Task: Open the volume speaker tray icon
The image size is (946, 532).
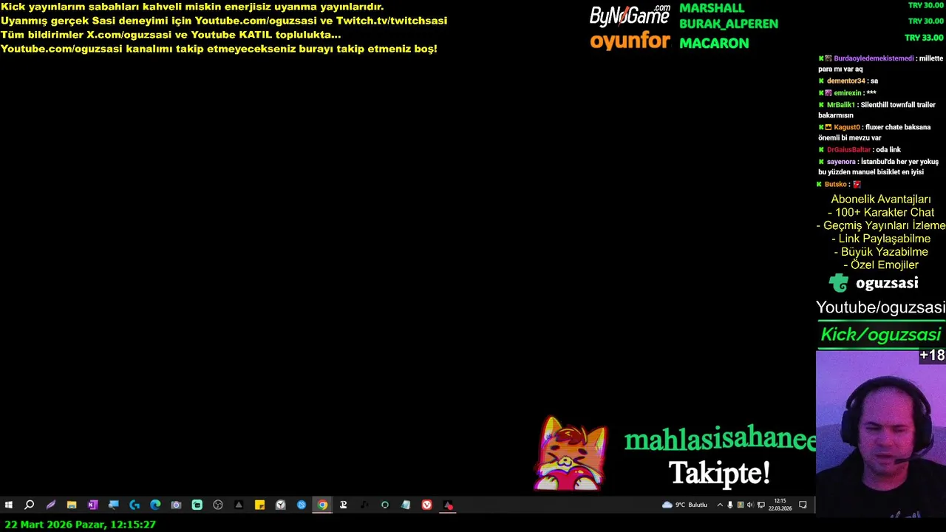Action: coord(750,505)
